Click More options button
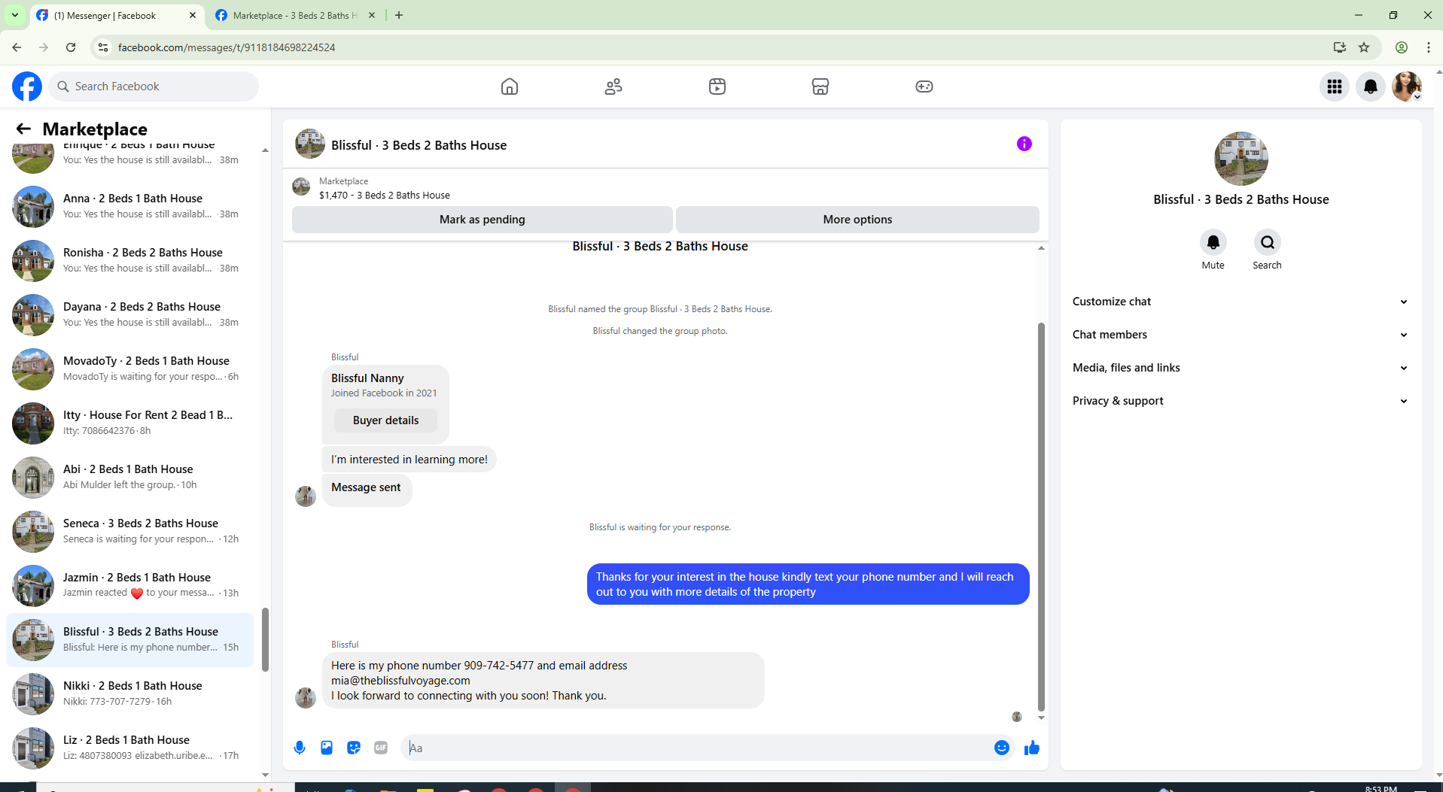Image resolution: width=1443 pixels, height=792 pixels. point(857,220)
